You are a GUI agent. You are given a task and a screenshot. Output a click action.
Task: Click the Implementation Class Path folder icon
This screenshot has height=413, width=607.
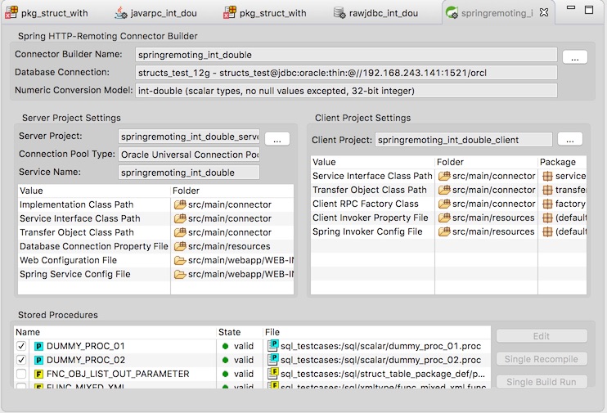[x=180, y=204]
